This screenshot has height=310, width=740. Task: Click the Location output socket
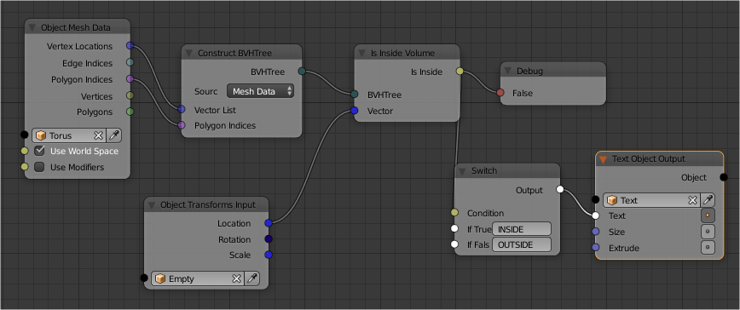269,223
